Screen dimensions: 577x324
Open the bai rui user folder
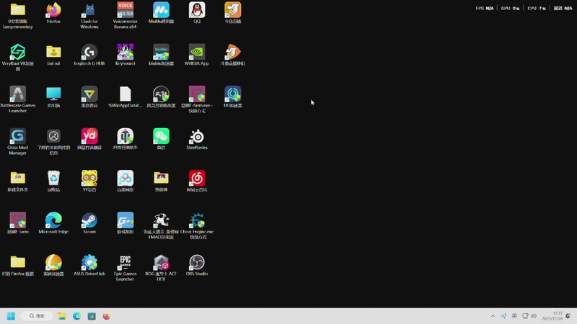[x=53, y=55]
